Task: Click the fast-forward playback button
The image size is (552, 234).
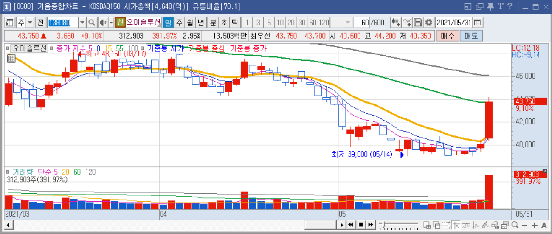Action: pos(370,225)
